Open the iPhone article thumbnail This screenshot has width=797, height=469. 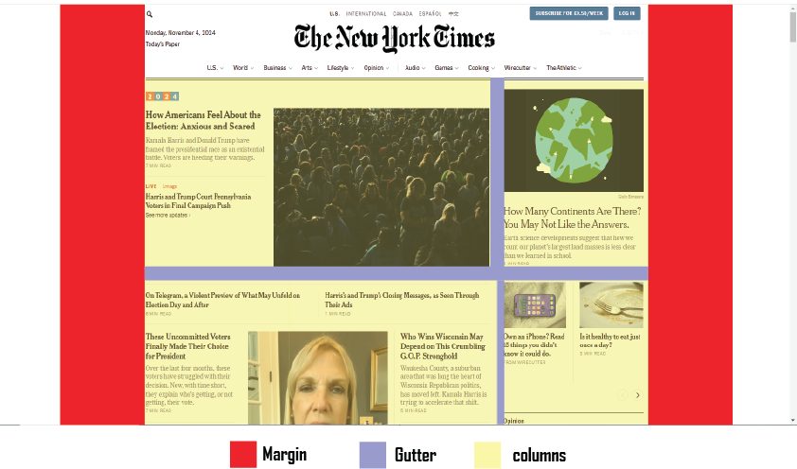pos(535,305)
